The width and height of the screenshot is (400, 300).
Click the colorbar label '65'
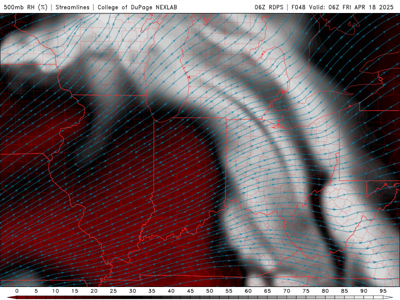point(267,291)
